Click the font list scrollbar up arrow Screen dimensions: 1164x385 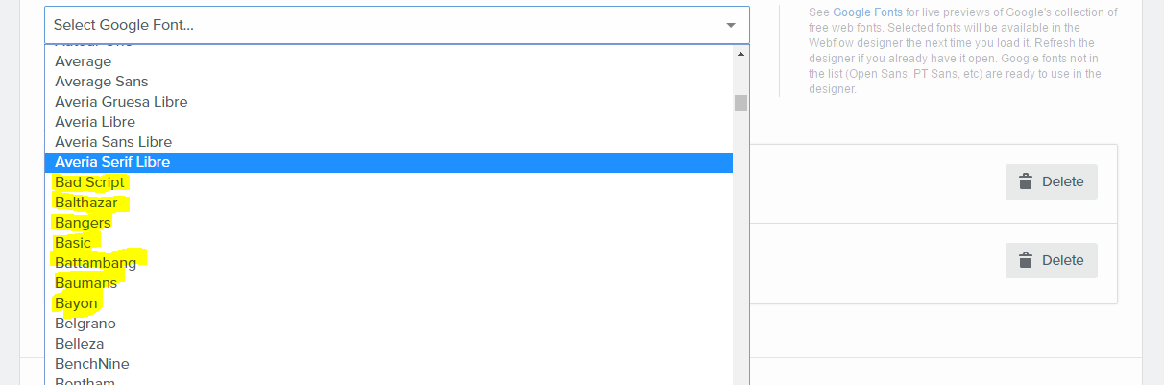pyautogui.click(x=740, y=54)
